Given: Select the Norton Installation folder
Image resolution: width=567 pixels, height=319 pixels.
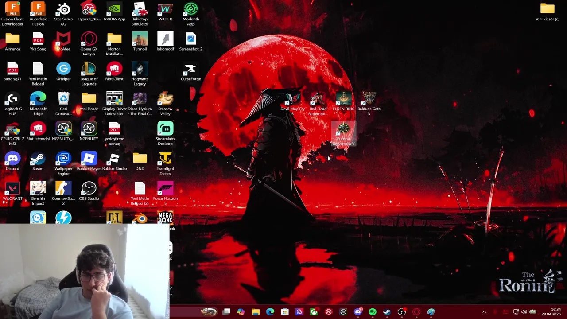Looking at the screenshot, I should click(114, 44).
